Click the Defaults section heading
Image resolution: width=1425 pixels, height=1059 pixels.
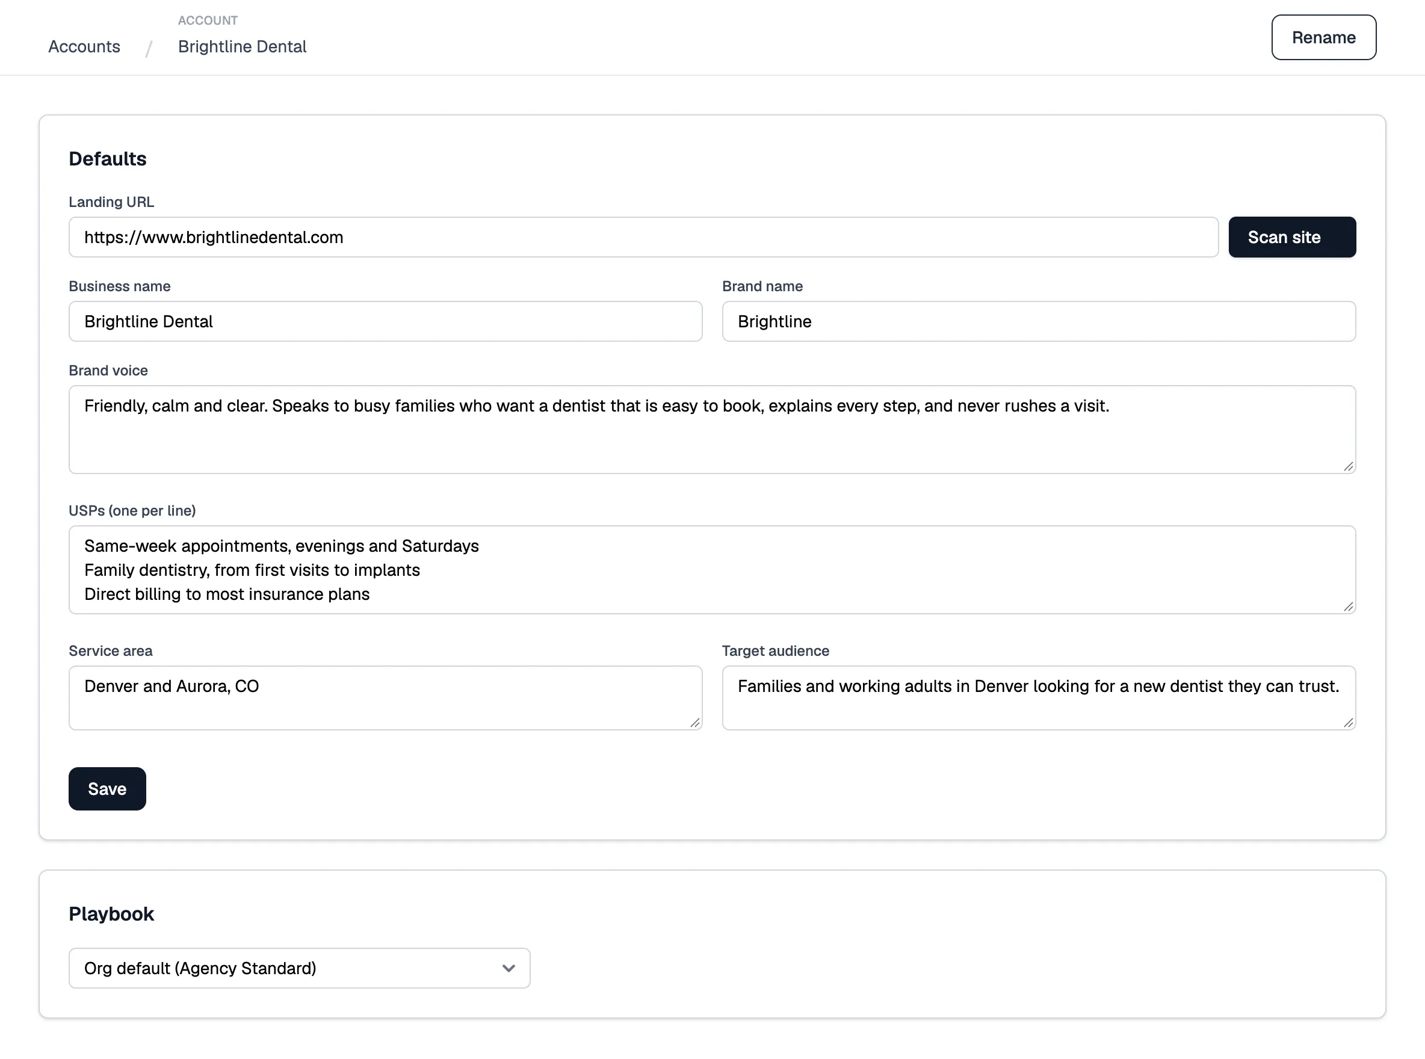pos(108,158)
